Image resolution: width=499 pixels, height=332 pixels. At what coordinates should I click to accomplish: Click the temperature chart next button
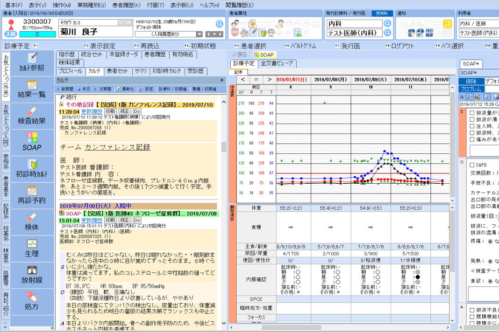[269, 79]
